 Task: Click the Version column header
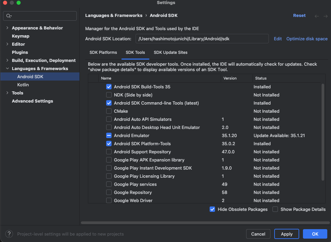[237, 78]
